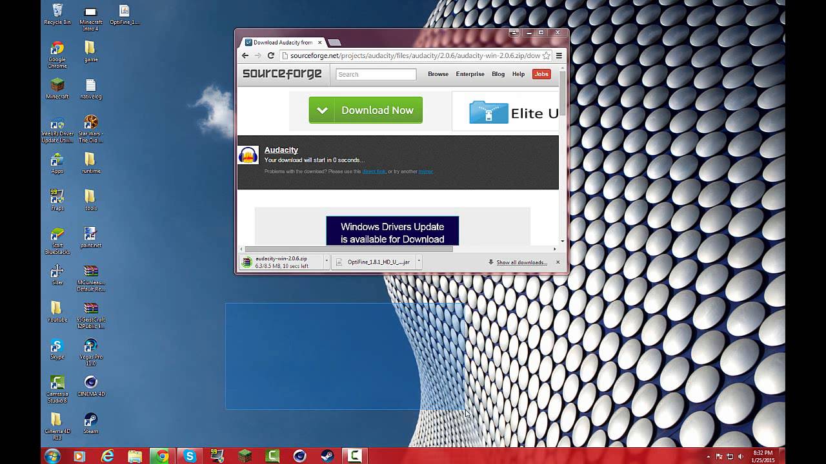
Task: Launch Vegas Pro 11.0 desktop shortcut
Action: tap(91, 353)
